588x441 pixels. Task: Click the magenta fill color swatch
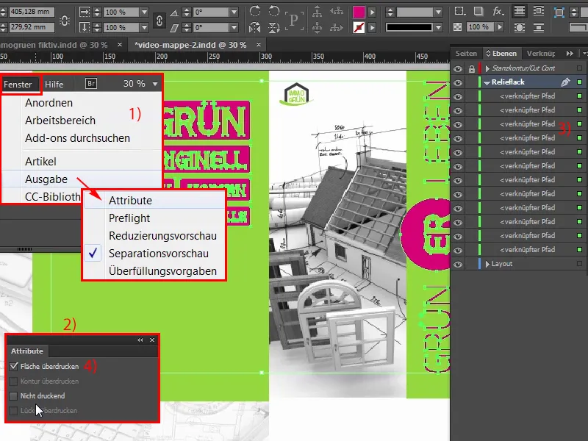click(x=359, y=12)
